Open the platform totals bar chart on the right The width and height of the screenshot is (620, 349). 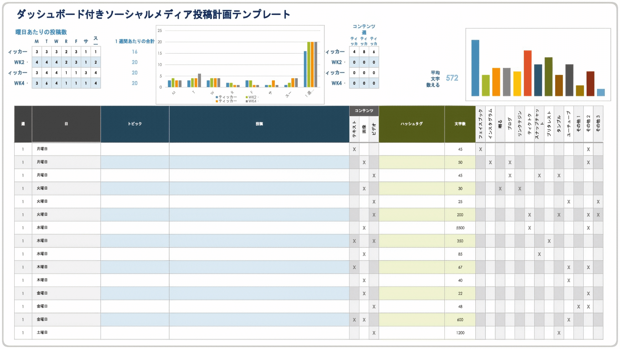click(538, 65)
